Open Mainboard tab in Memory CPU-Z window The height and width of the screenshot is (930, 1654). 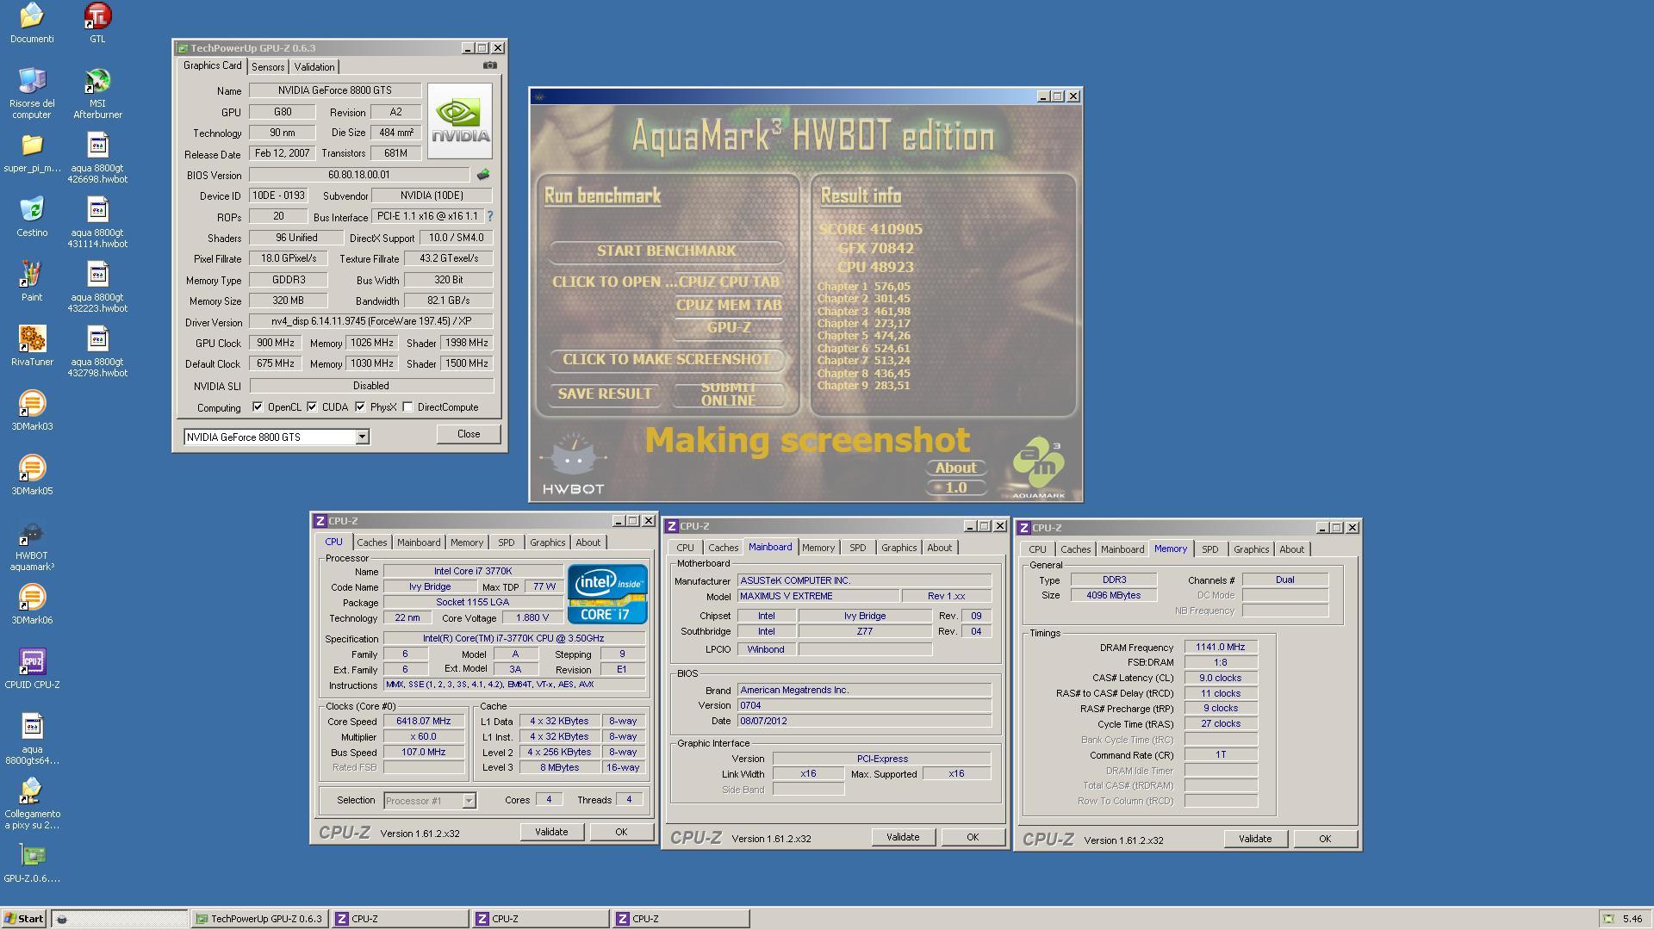tap(1122, 549)
